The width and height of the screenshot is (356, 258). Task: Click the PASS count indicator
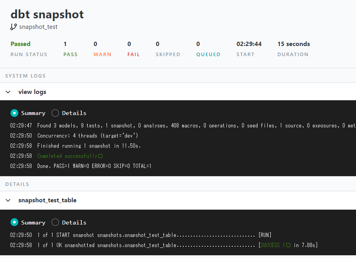pos(65,44)
